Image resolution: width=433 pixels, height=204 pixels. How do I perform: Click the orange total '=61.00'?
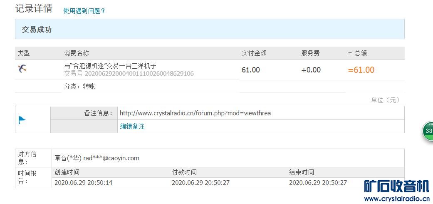click(361, 70)
